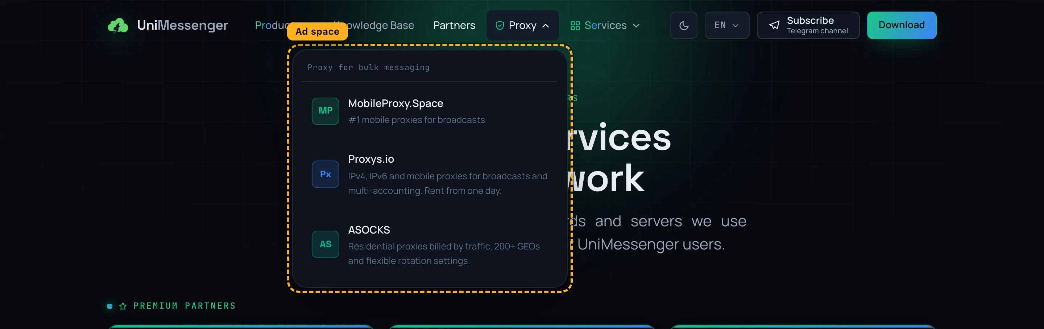Screen dimensions: 1044x329
Task: Open the EN language selector
Action: pos(727,25)
